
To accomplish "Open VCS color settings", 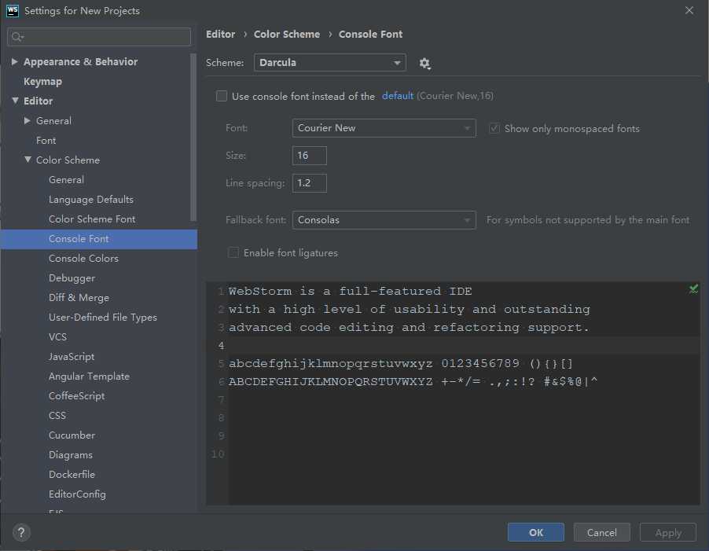I will 57,336.
